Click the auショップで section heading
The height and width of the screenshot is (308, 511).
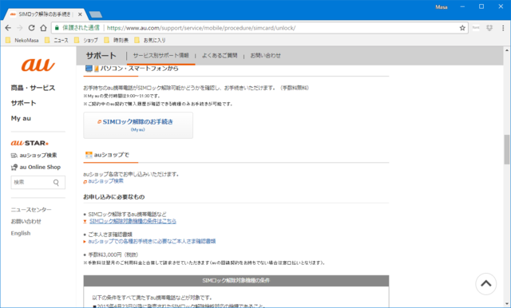pyautogui.click(x=112, y=155)
